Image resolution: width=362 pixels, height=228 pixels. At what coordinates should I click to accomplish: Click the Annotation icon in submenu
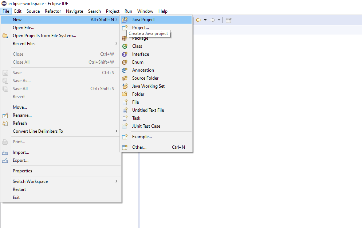[125, 70]
